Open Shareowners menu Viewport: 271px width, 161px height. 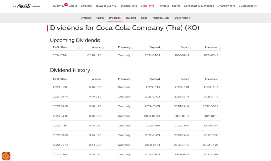(226, 6)
